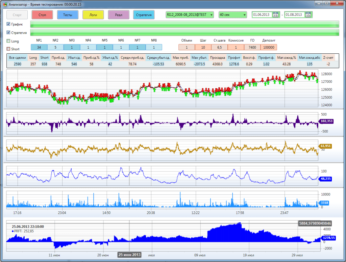Edit the ГО field 7400

point(252,47)
